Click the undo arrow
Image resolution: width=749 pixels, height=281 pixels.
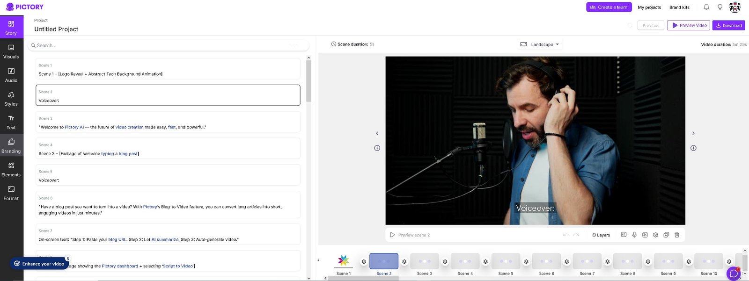click(x=566, y=235)
